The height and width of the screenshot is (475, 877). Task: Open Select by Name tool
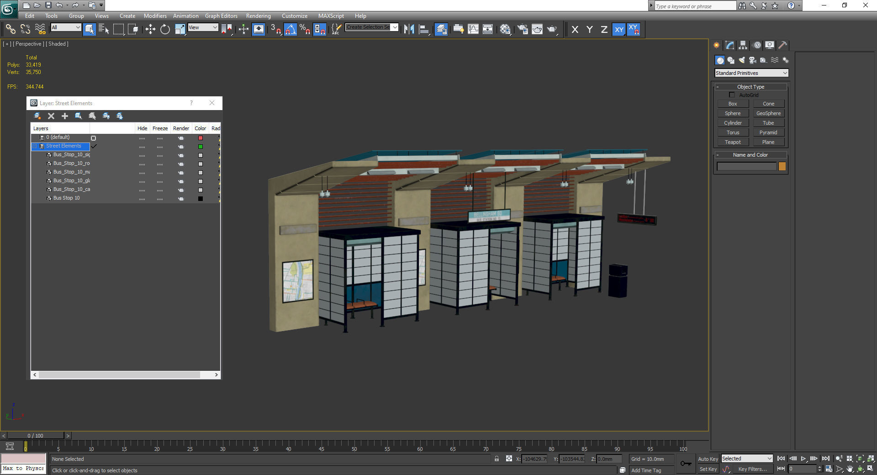[104, 29]
